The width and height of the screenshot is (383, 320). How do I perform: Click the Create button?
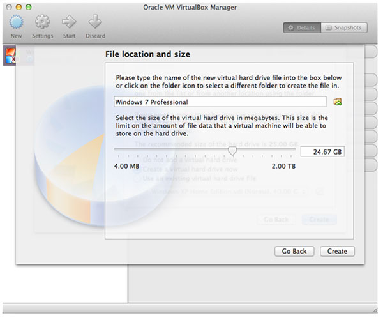pos(337,251)
